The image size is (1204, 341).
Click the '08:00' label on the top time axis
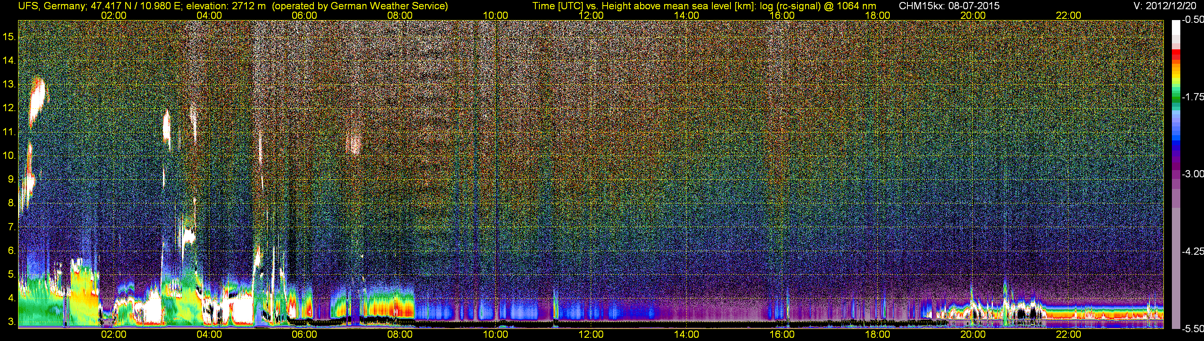[x=400, y=15]
